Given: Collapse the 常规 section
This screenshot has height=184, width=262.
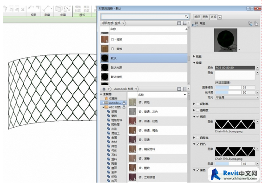Looking at the screenshot, I should pos(194,63).
